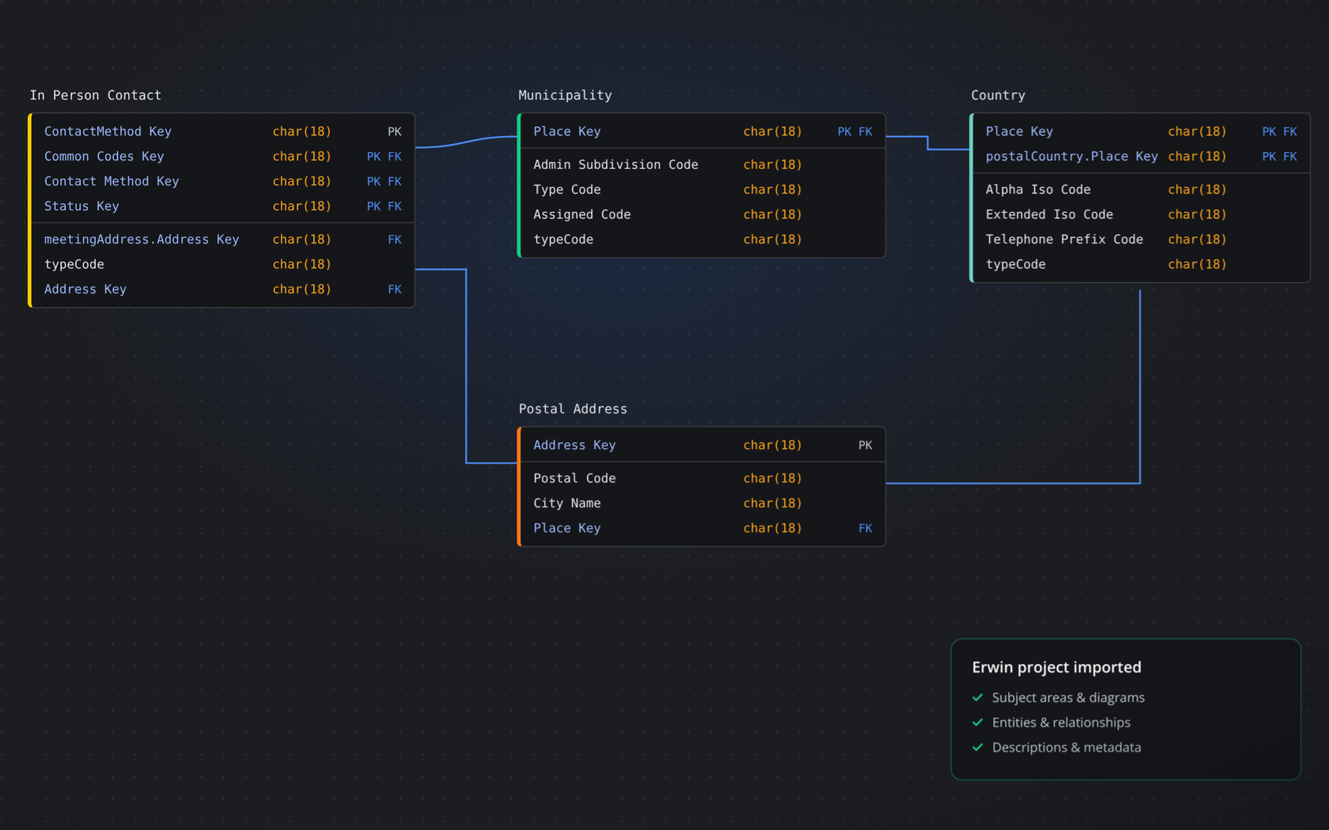Click the ContactMethod Key attribute row
Image resolution: width=1329 pixels, height=830 pixels.
click(223, 131)
